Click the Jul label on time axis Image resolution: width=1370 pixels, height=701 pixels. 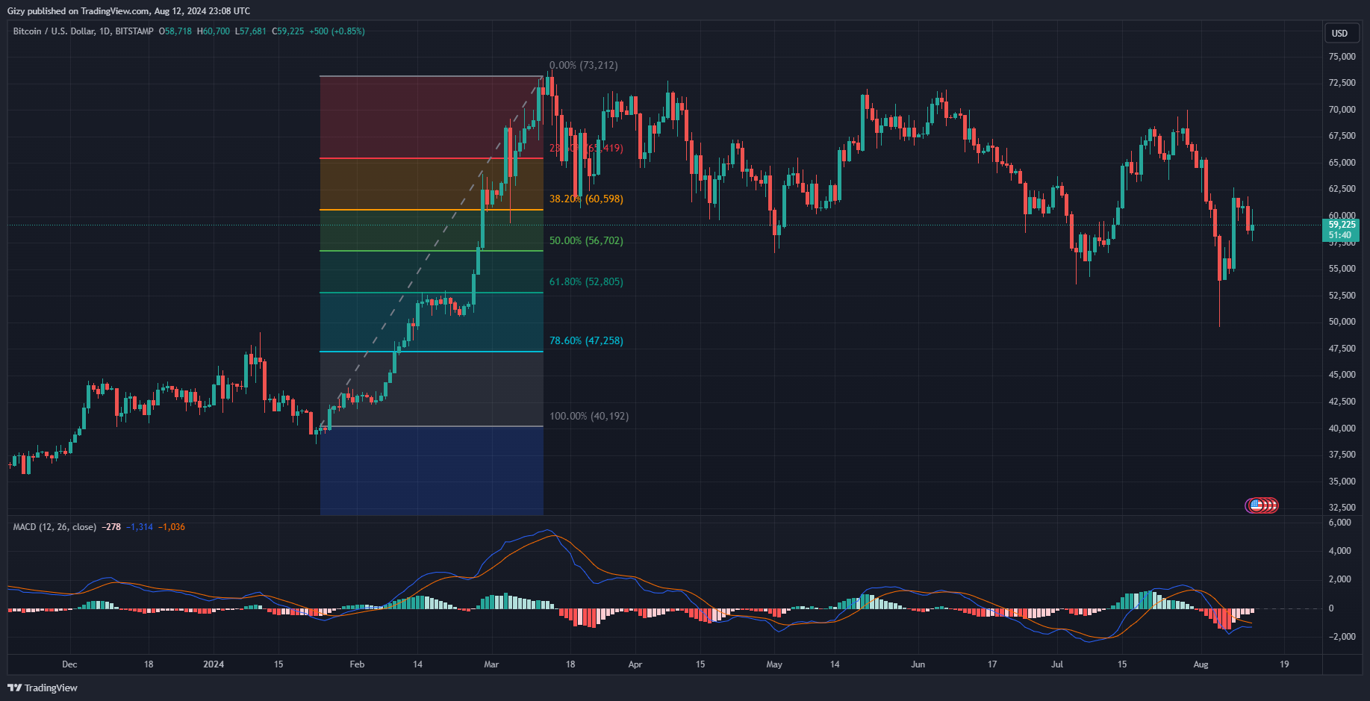click(x=1057, y=664)
